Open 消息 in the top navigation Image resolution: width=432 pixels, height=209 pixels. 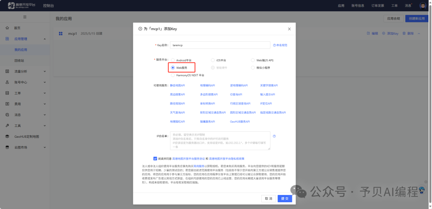408,6
